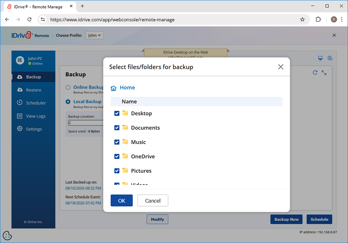Click the OneDrive folder icon
This screenshot has height=243, width=348.
pos(125,156)
